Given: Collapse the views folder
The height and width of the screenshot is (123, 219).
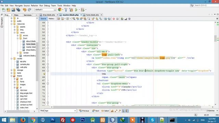Looking at the screenshot, I should 14,33.
